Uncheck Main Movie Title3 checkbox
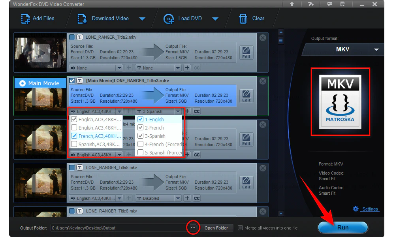This screenshot has width=395, height=237. point(72,81)
